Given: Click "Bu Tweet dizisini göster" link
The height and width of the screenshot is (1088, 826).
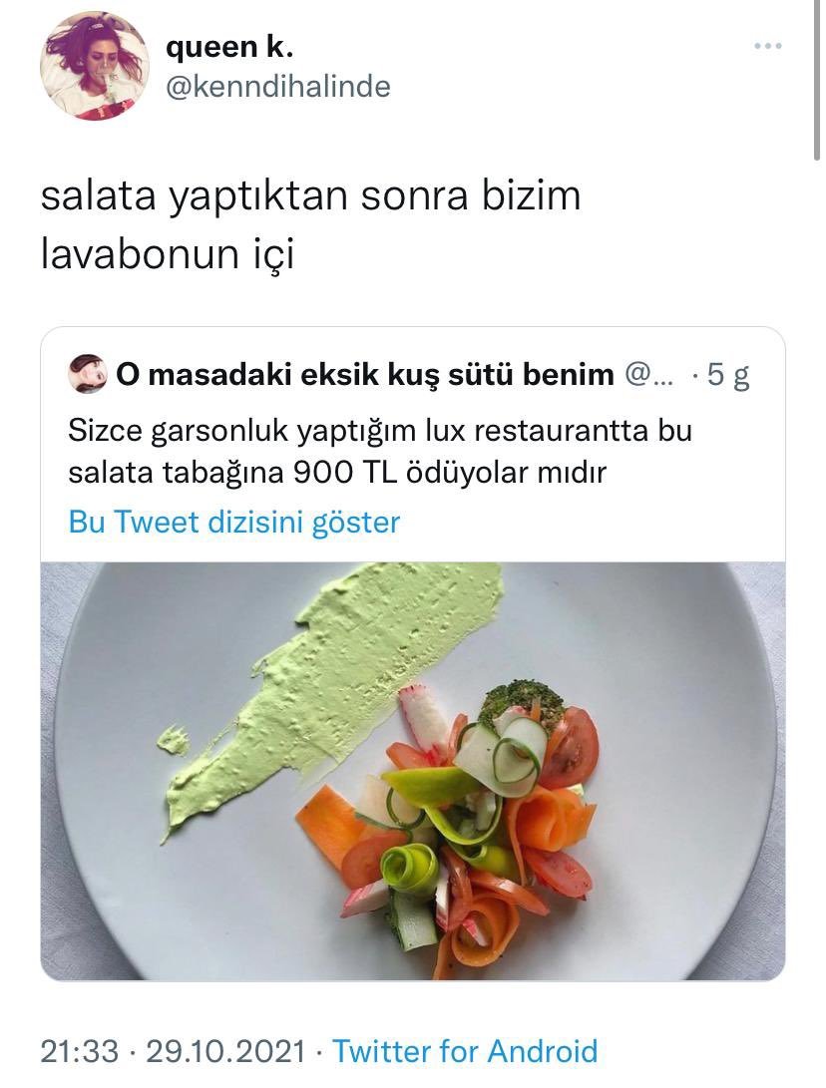Looking at the screenshot, I should [233, 522].
